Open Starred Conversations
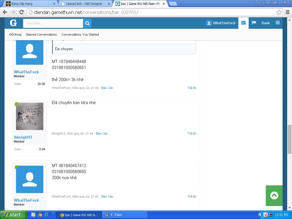 41,35
